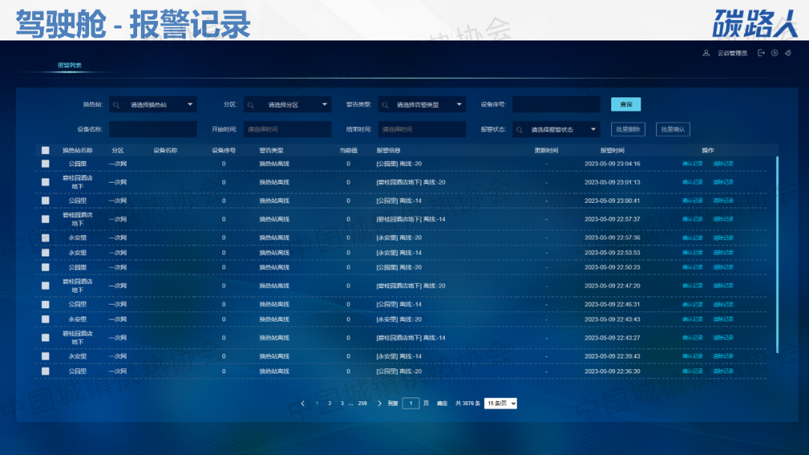Click the circular refresh icon in top-right header
The image size is (809, 455).
pos(775,53)
